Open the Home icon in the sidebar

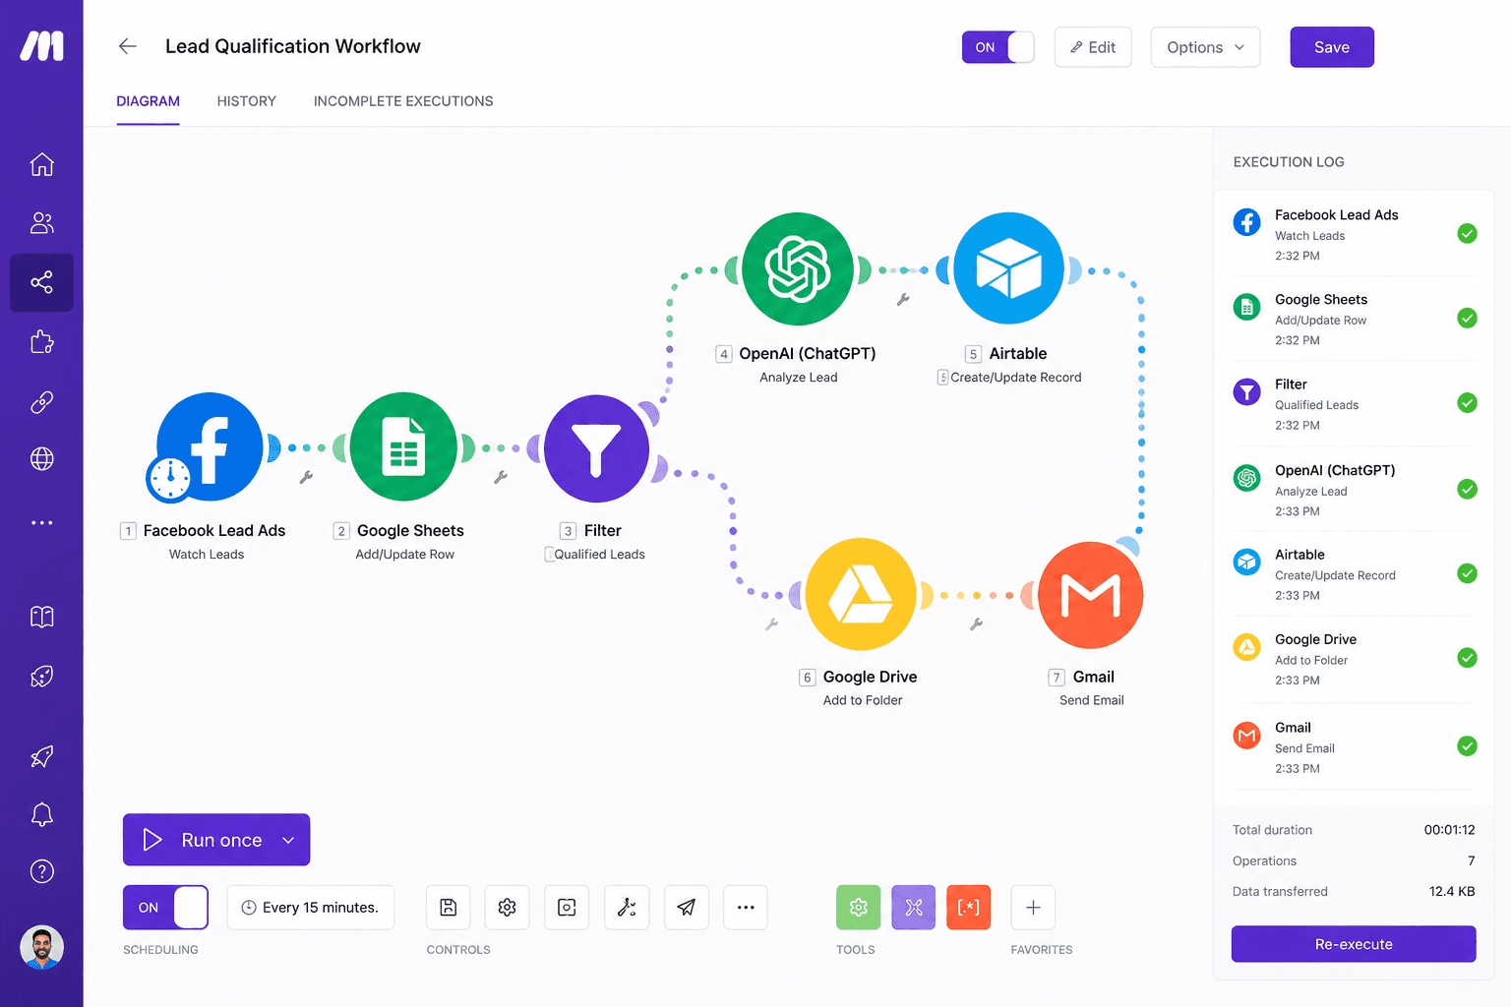(x=41, y=164)
